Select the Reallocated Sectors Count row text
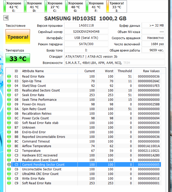Screen dimensions: 172x192 click(x=41, y=90)
